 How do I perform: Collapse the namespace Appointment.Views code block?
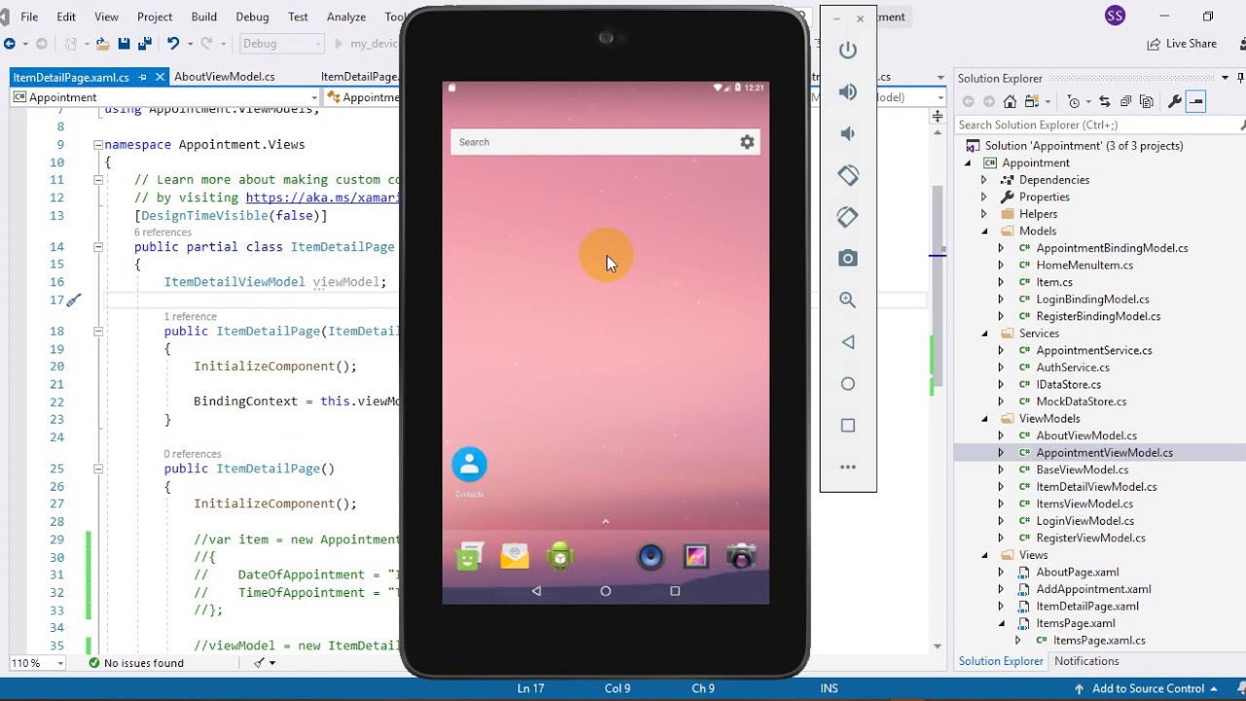(x=98, y=145)
